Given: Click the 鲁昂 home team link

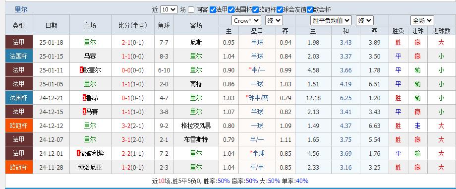Looking at the screenshot, I should pos(92,98).
